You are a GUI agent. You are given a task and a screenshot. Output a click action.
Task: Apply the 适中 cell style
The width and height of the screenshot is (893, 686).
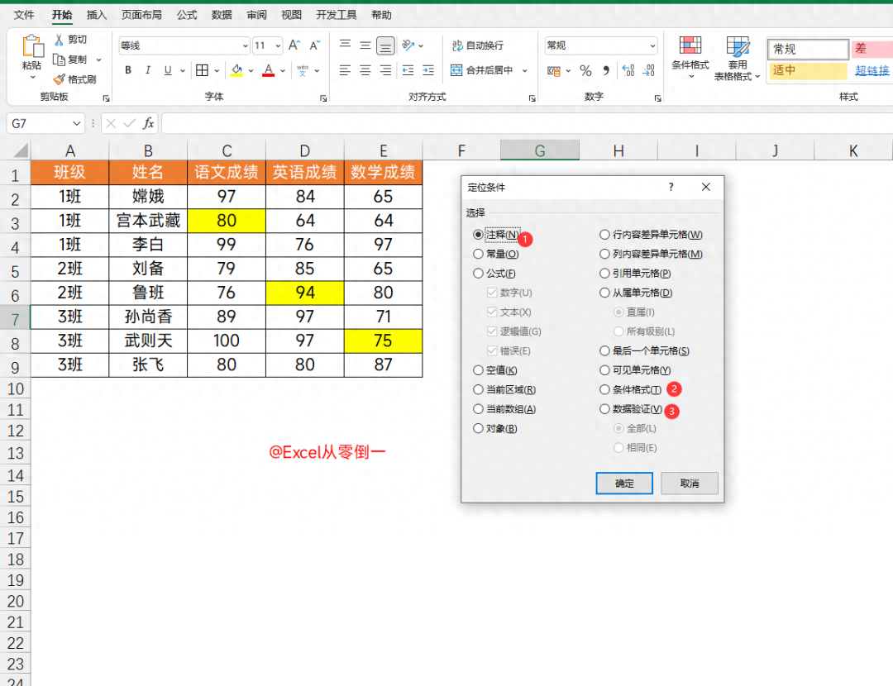808,70
